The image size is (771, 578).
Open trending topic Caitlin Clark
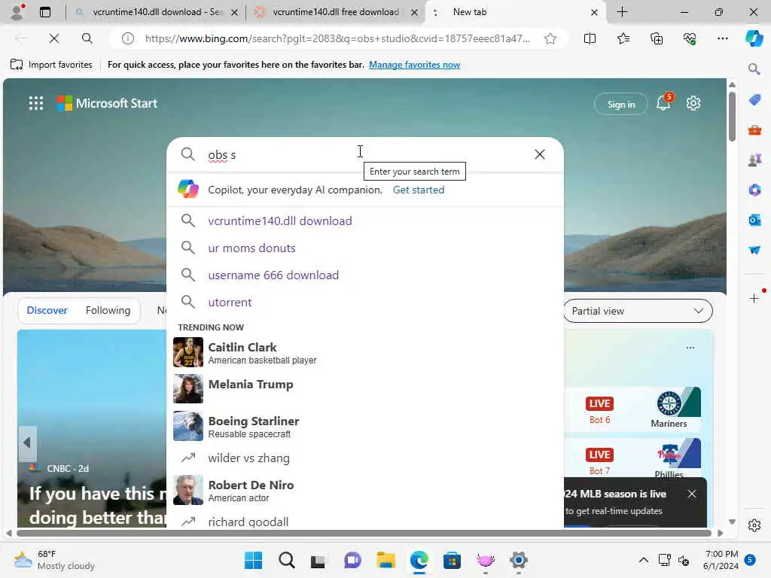(365, 352)
